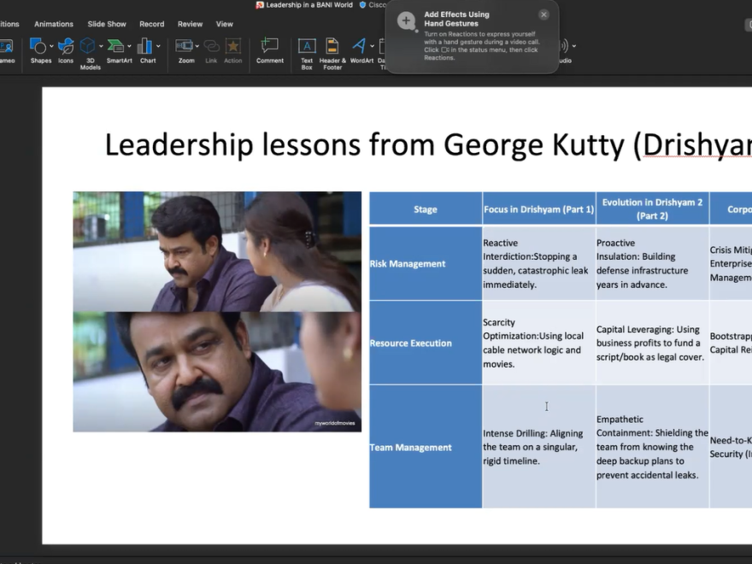752x564 pixels.
Task: Open the SmartArt graphic tool
Action: click(118, 50)
